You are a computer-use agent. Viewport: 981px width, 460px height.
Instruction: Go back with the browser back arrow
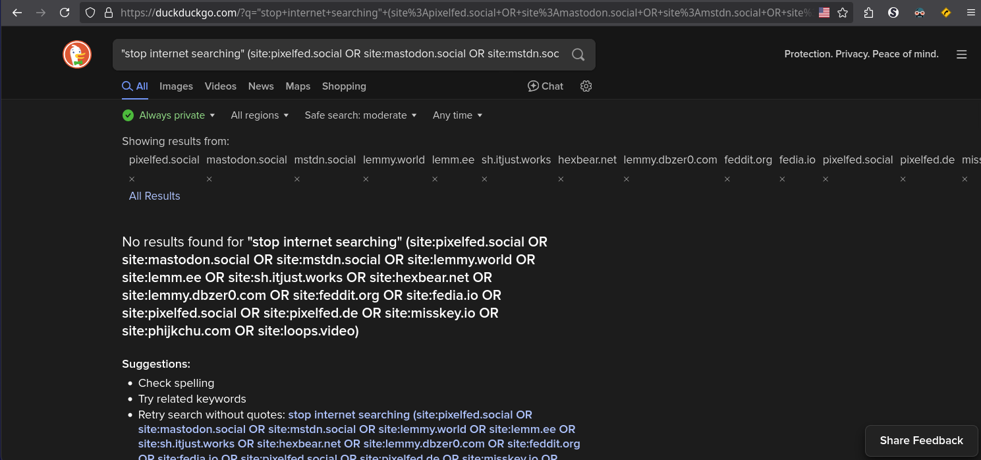[x=17, y=13]
